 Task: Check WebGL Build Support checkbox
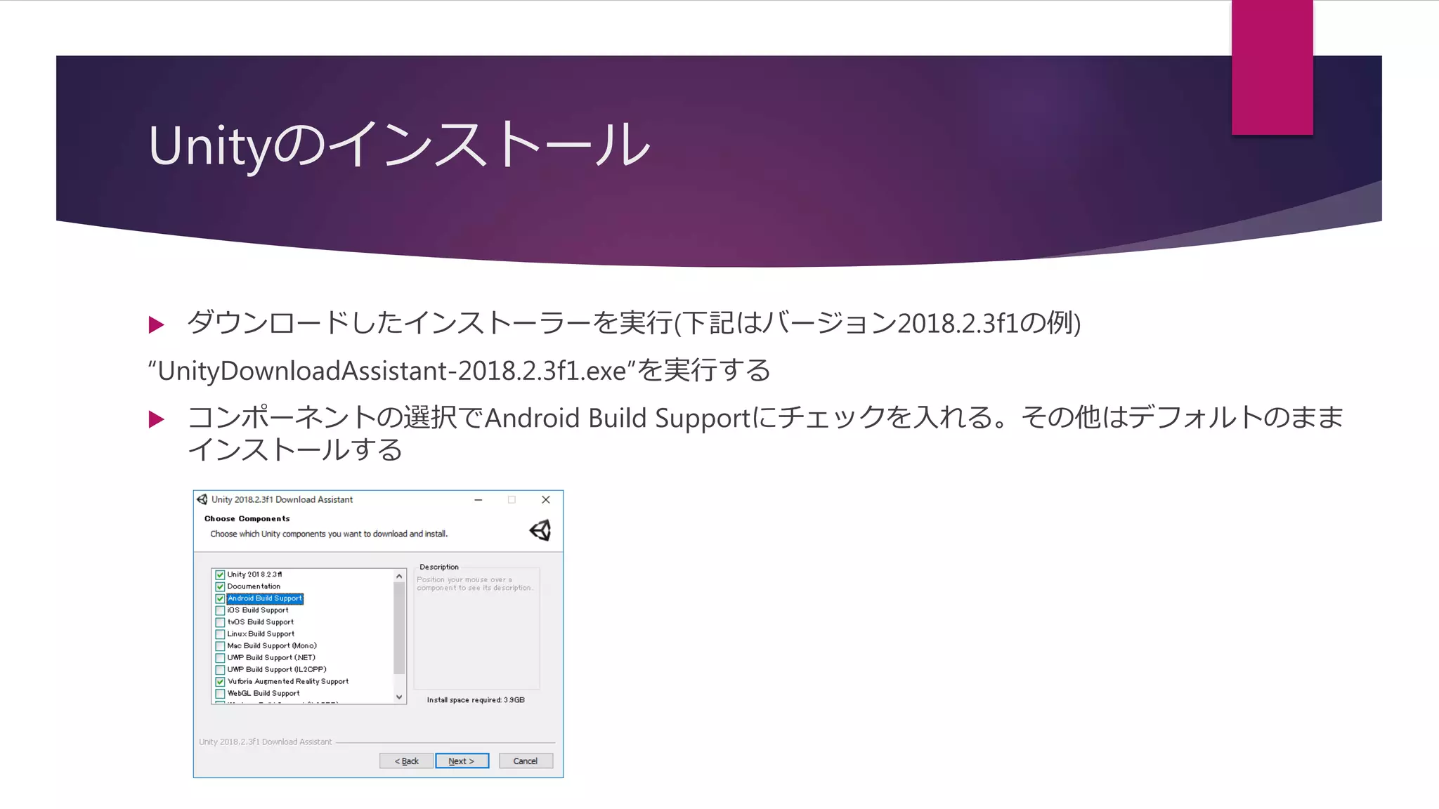[x=220, y=693]
